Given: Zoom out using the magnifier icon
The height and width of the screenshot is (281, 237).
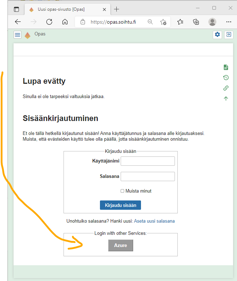Looking at the screenshot, I should coord(150,22).
